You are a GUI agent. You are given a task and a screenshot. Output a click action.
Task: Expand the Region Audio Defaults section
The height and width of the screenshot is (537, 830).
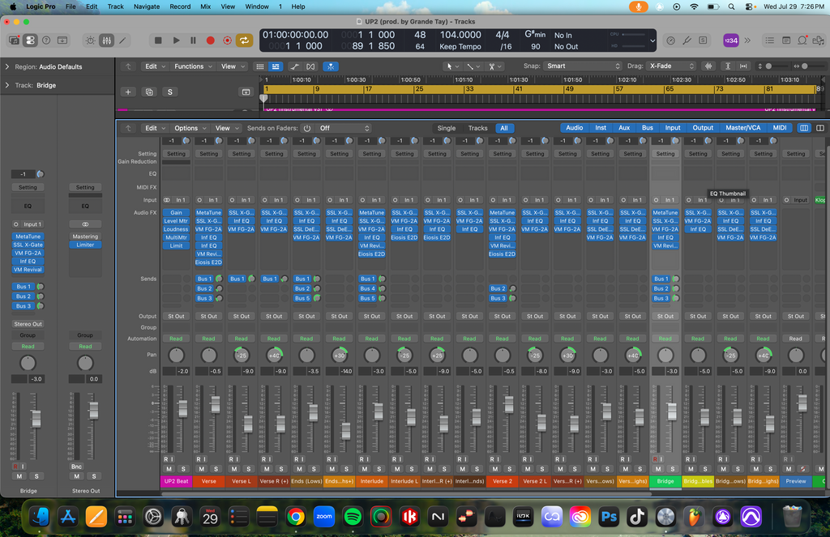click(x=6, y=66)
